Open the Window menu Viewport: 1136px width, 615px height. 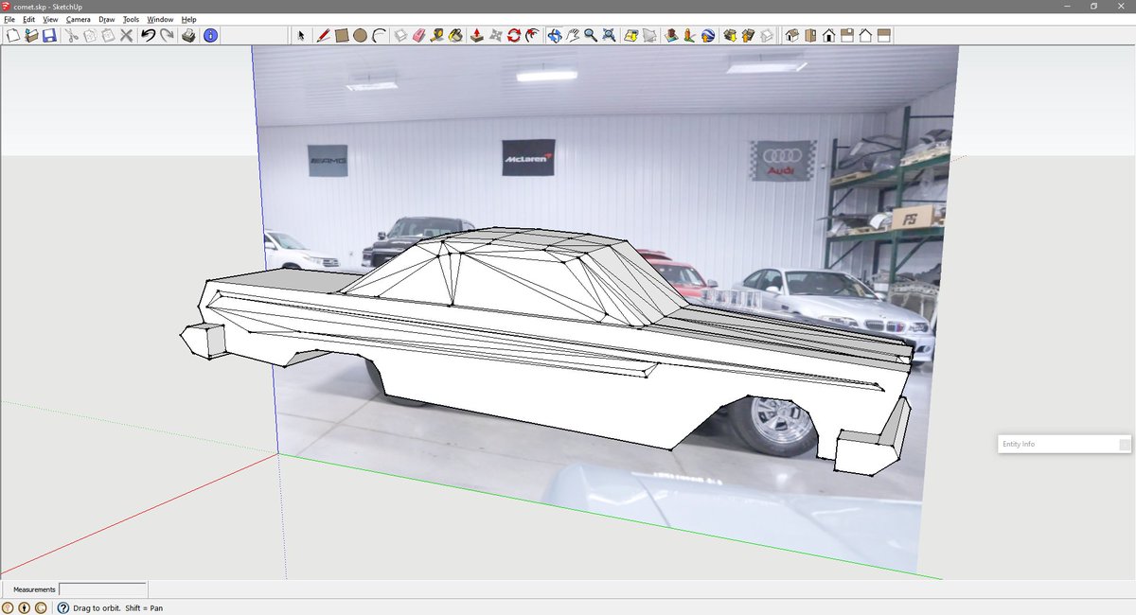[160, 19]
